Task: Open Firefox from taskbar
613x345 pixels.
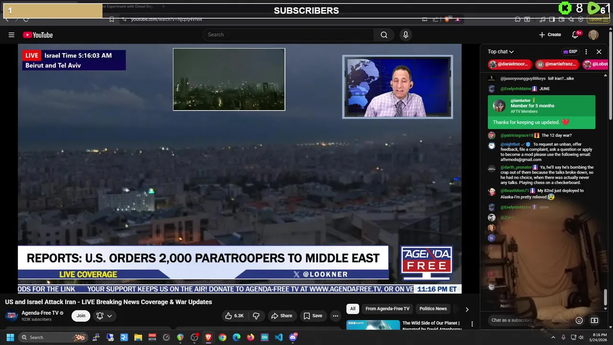Action: tap(250, 337)
